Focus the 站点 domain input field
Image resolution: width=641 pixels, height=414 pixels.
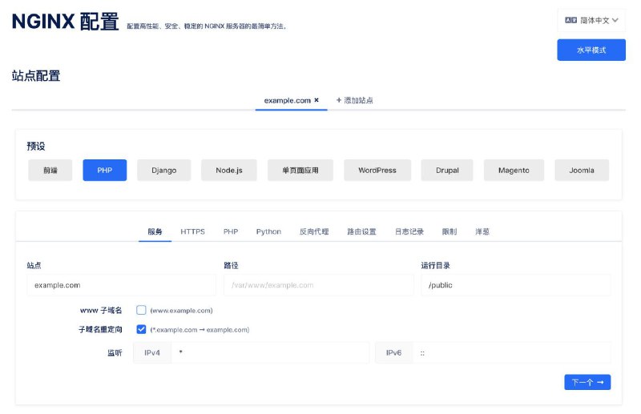[121, 285]
